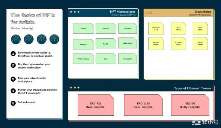Click the Portion University subtitle text
Viewport: 221px width, 128px height.
tap(22, 28)
